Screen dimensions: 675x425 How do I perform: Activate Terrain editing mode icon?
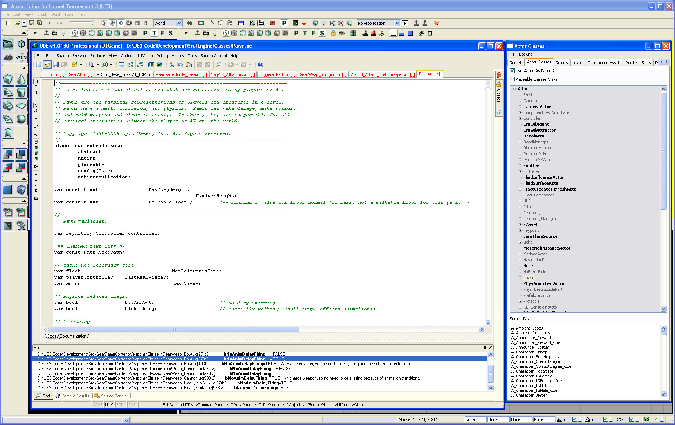[x=8, y=57]
